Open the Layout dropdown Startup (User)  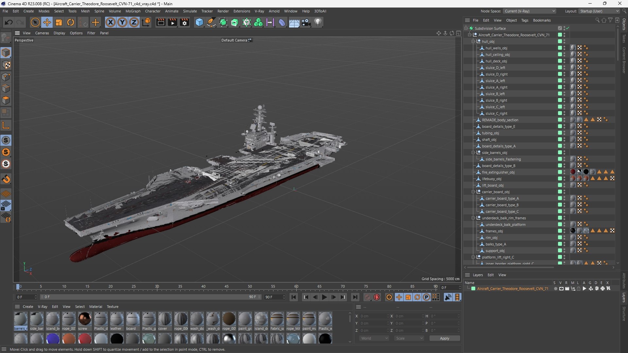(599, 11)
